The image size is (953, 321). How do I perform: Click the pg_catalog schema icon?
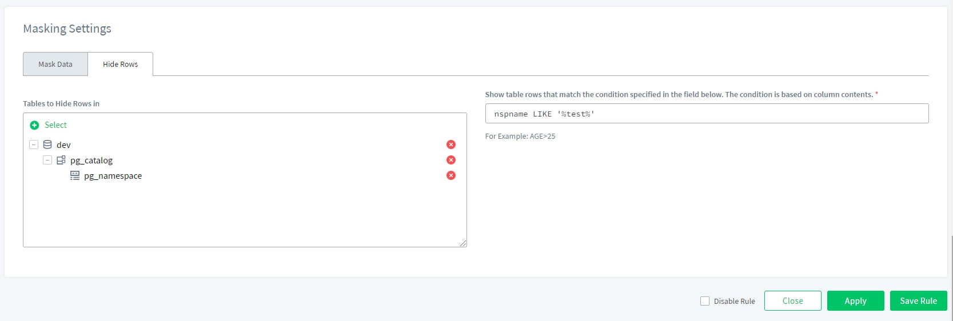click(x=61, y=160)
